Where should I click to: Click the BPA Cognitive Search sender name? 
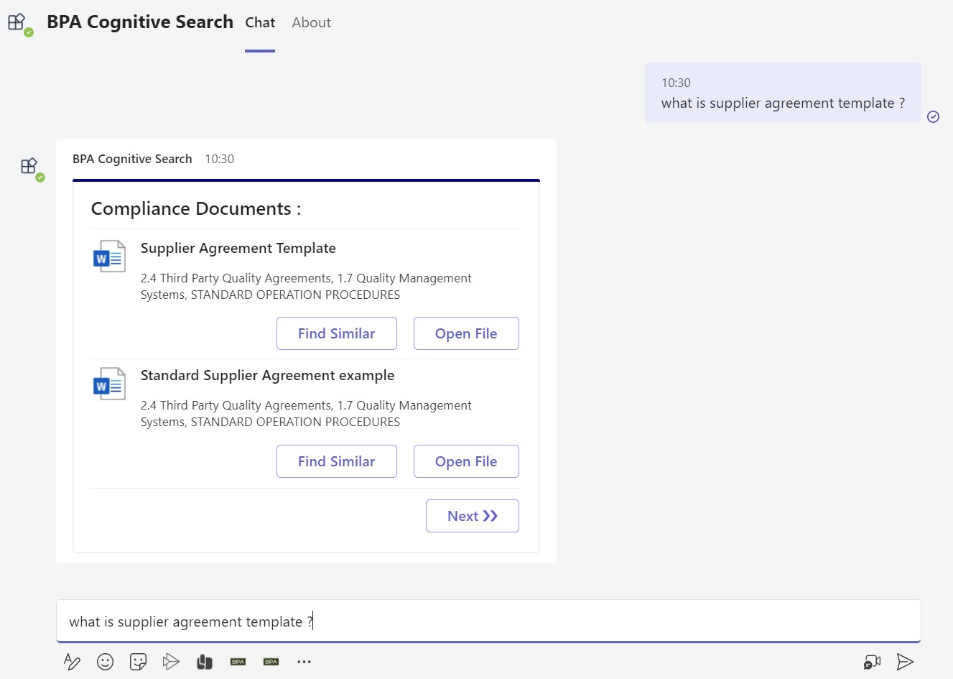pyautogui.click(x=132, y=159)
